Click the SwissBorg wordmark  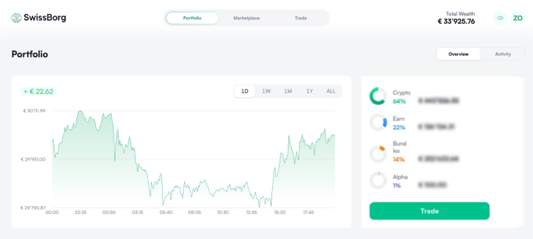coord(45,18)
